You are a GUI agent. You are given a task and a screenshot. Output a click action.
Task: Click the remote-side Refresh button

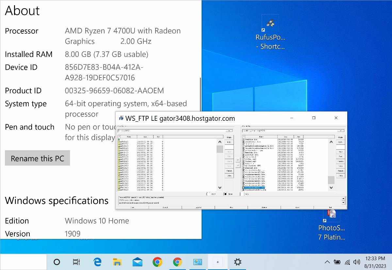pyautogui.click(x=340, y=171)
